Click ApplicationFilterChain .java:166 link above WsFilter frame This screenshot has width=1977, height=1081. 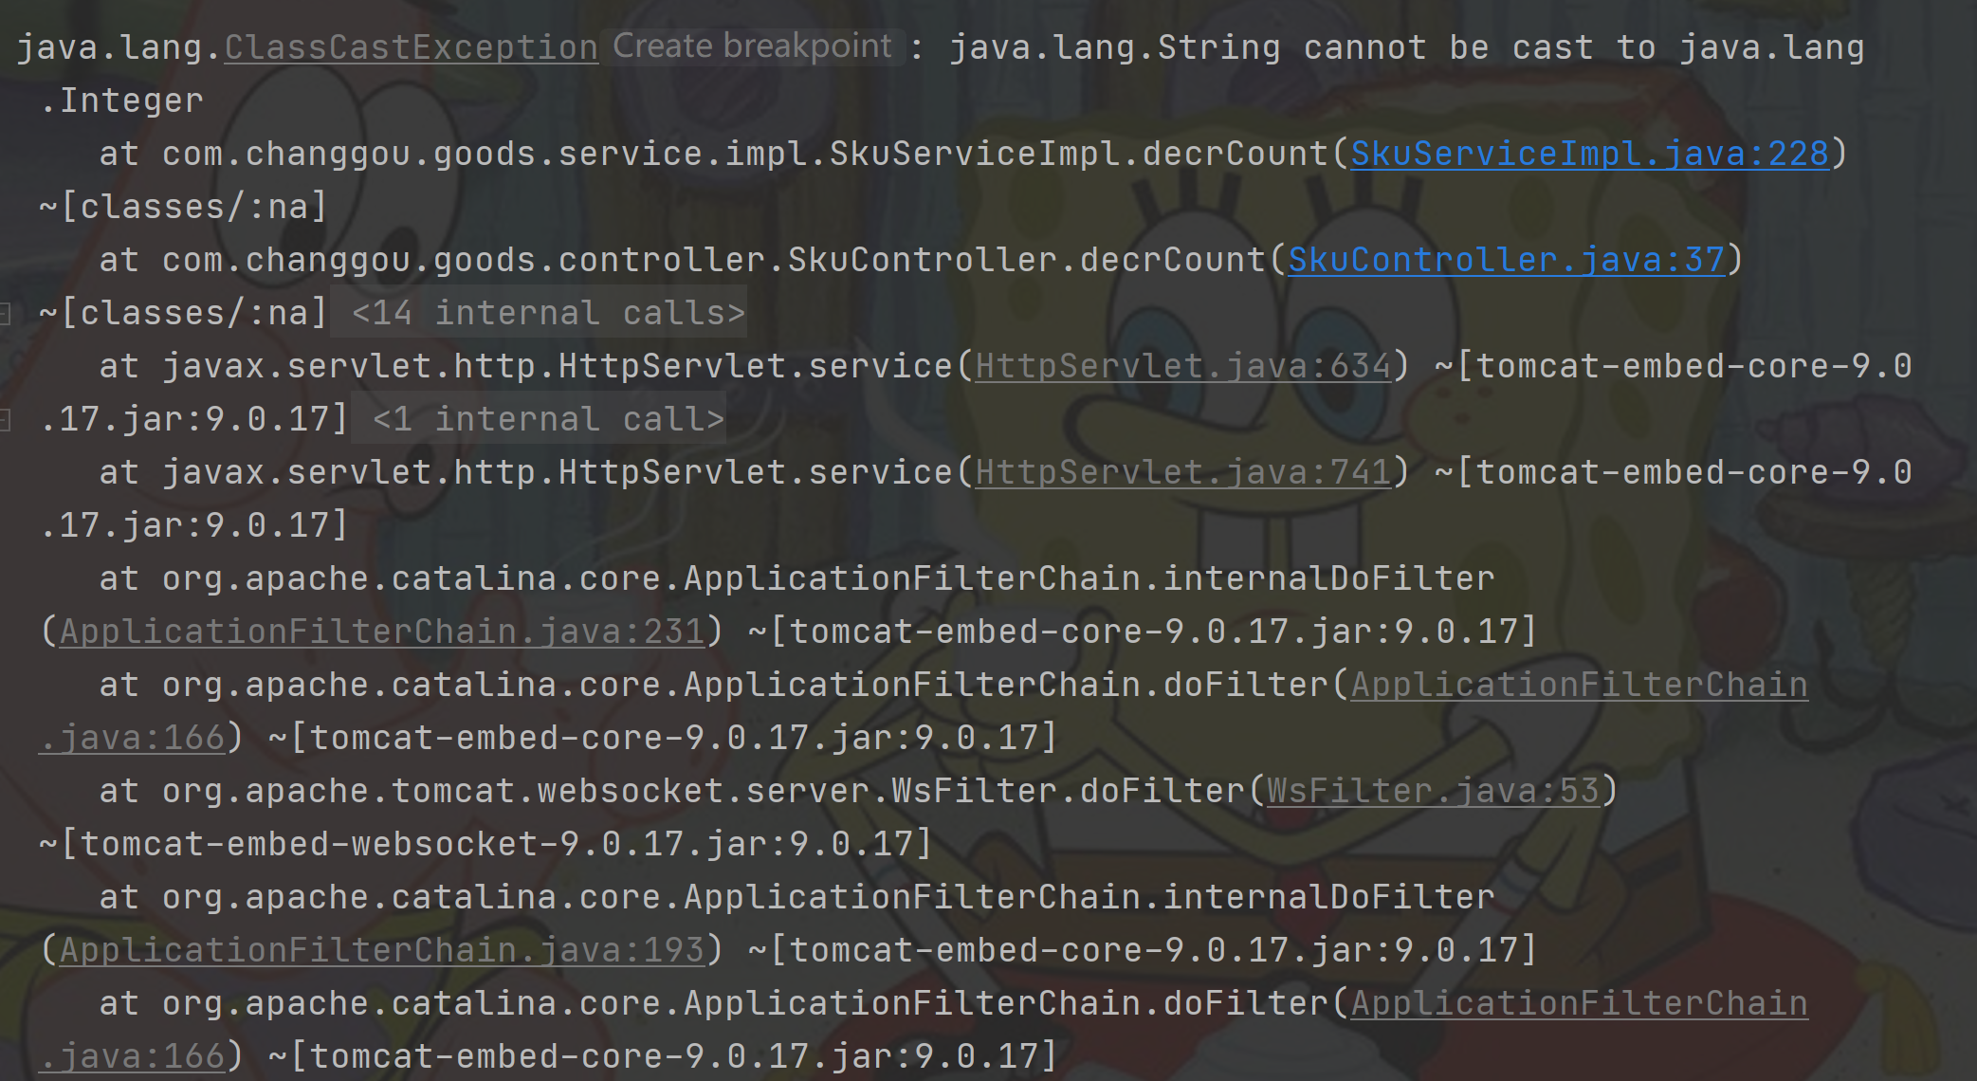[x=1579, y=685]
